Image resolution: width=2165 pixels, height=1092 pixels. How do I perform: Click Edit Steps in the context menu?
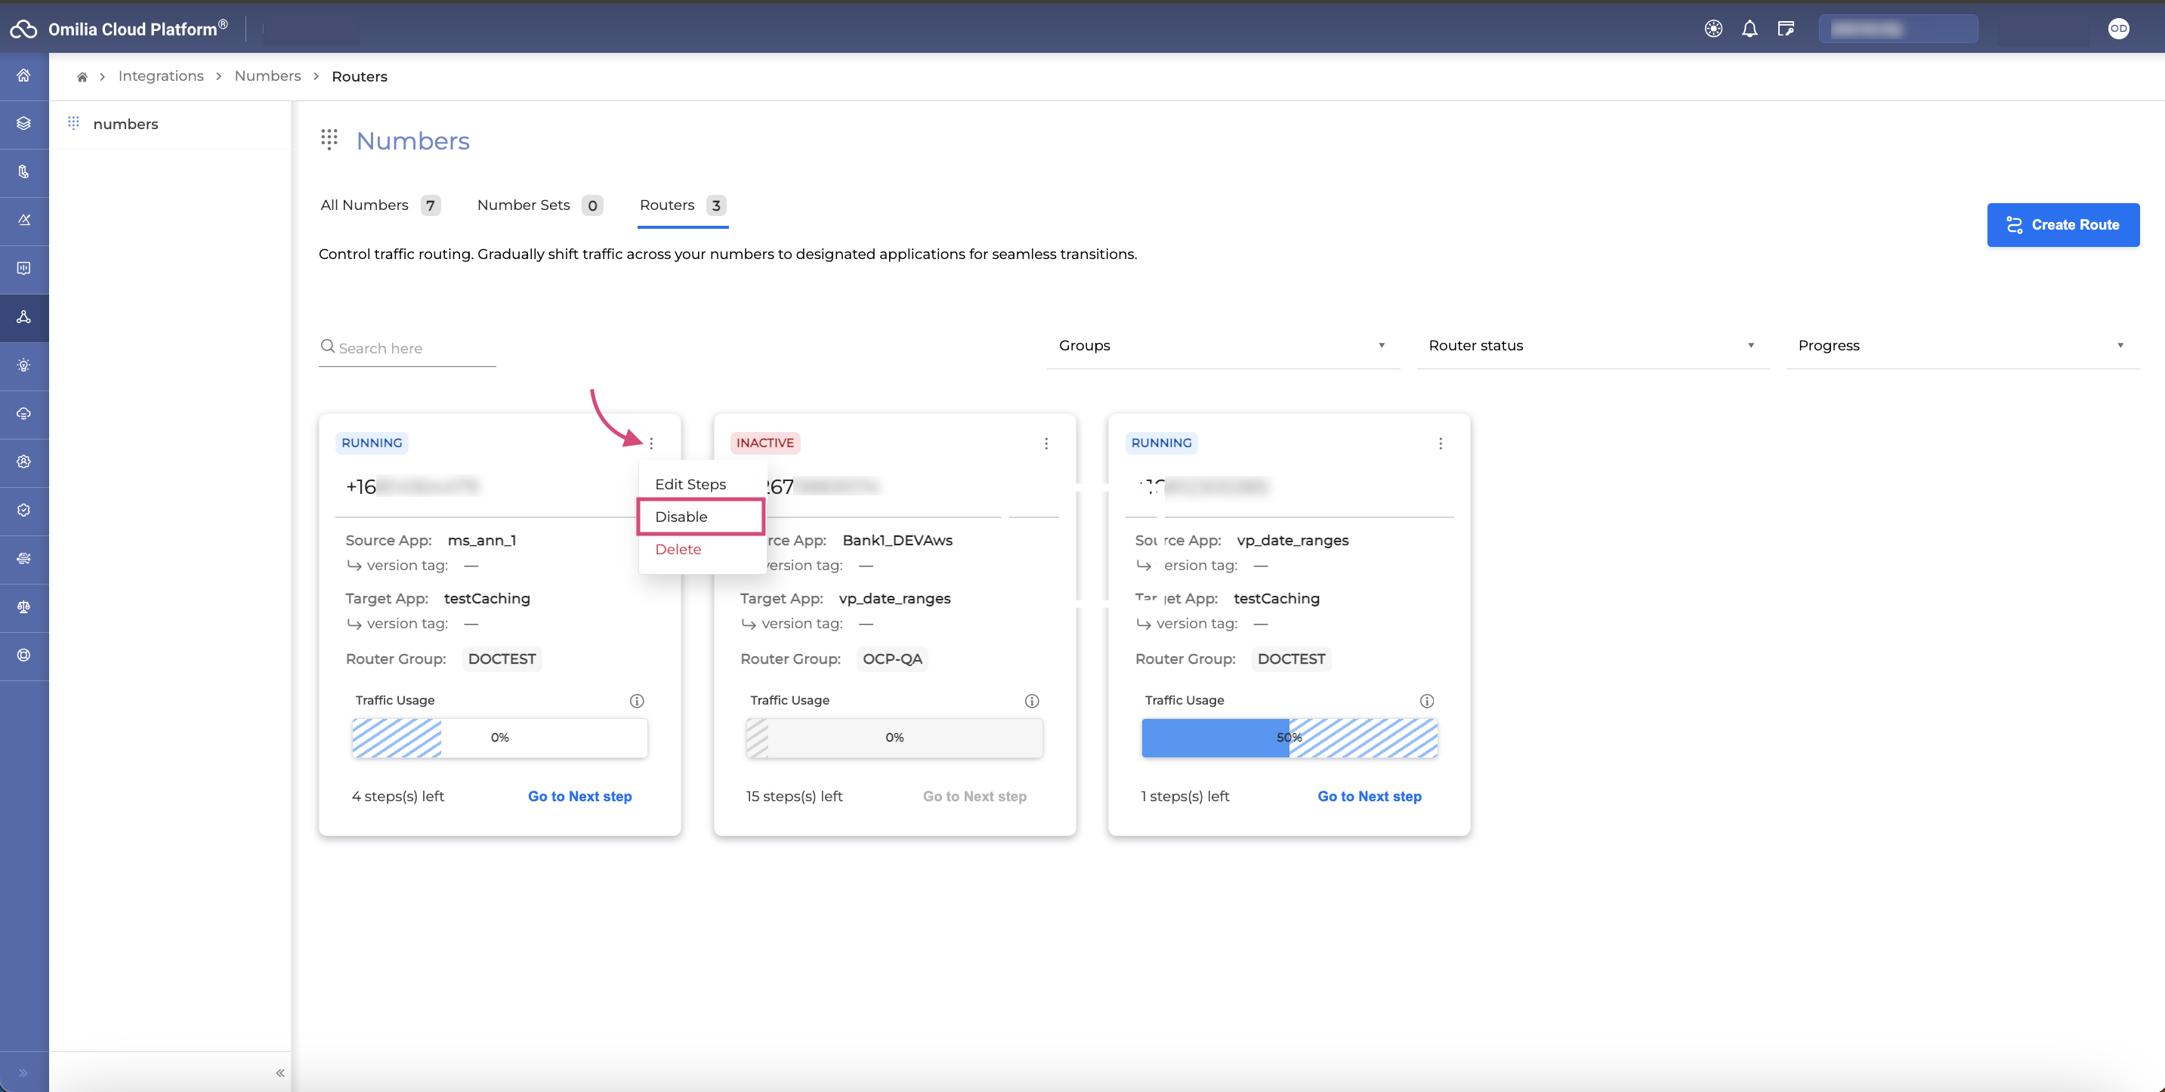point(691,483)
